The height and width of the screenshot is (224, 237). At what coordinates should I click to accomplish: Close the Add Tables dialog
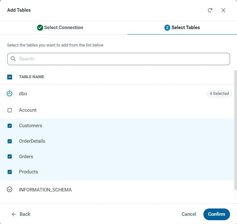tap(223, 10)
